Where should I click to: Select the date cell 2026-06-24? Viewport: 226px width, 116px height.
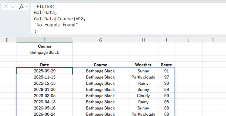click(45, 114)
